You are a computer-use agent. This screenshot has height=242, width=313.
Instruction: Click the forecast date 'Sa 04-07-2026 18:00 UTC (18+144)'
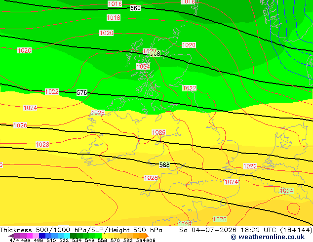[x=246, y=230]
